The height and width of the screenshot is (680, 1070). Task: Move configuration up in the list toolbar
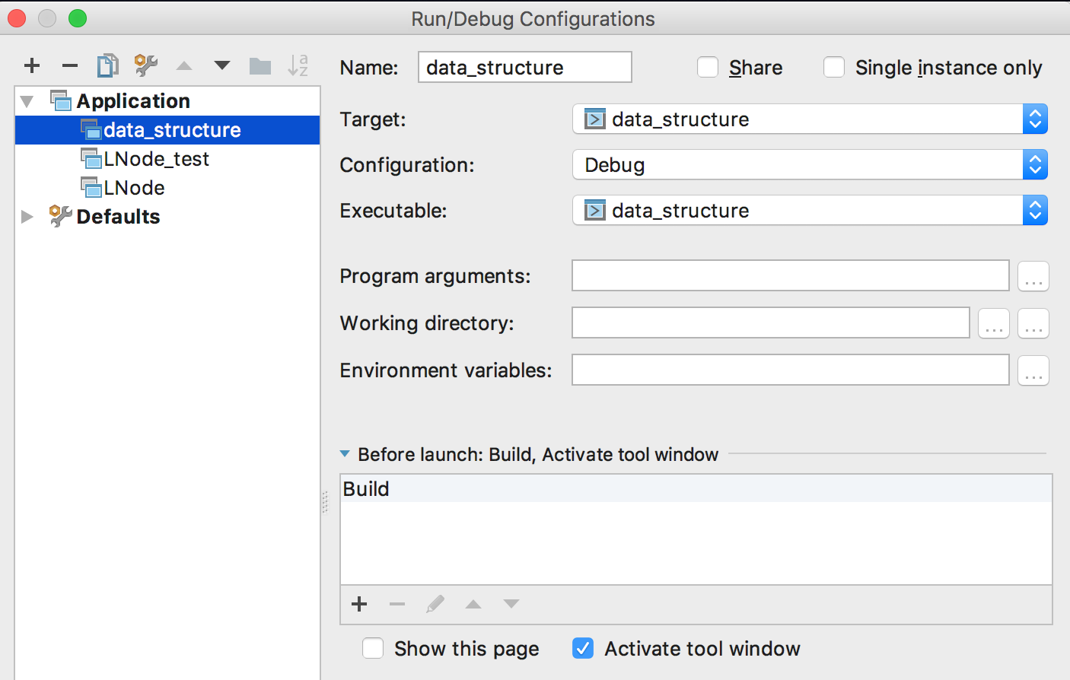pyautogui.click(x=184, y=66)
